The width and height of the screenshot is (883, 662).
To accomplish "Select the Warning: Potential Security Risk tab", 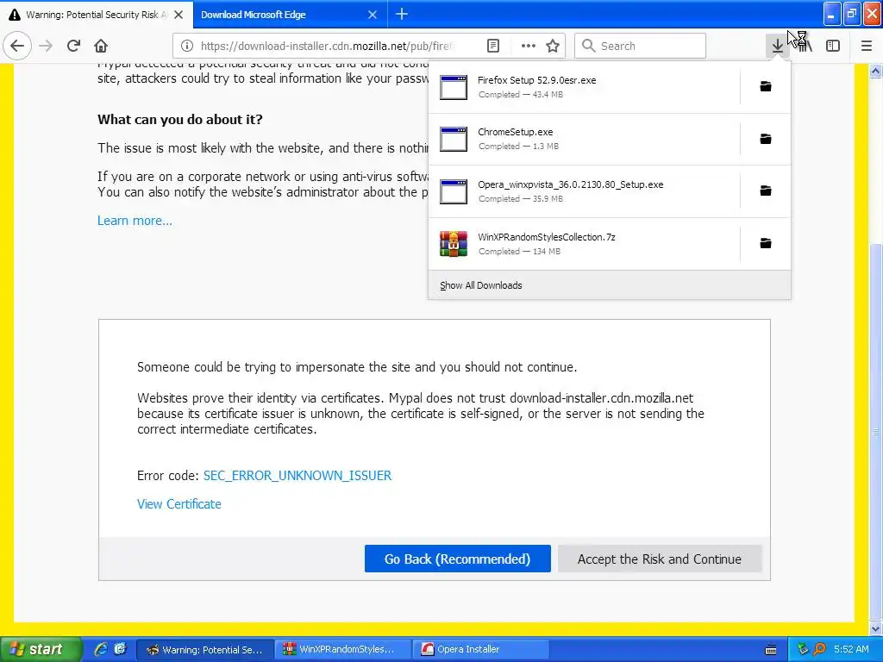I will point(97,15).
